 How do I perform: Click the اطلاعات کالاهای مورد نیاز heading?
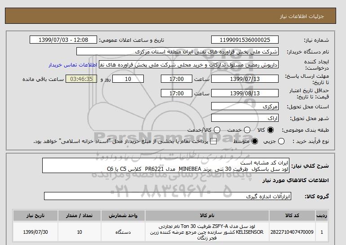[296, 180]
